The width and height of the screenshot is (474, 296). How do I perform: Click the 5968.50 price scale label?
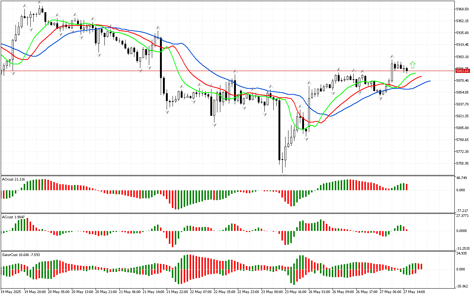(x=463, y=9)
